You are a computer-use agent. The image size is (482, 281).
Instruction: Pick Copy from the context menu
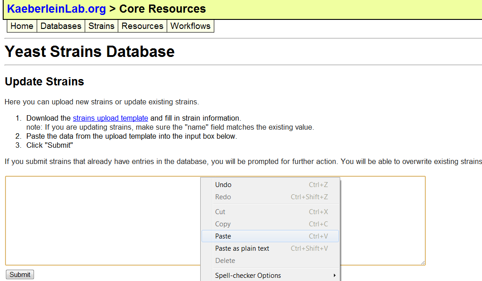click(x=223, y=224)
